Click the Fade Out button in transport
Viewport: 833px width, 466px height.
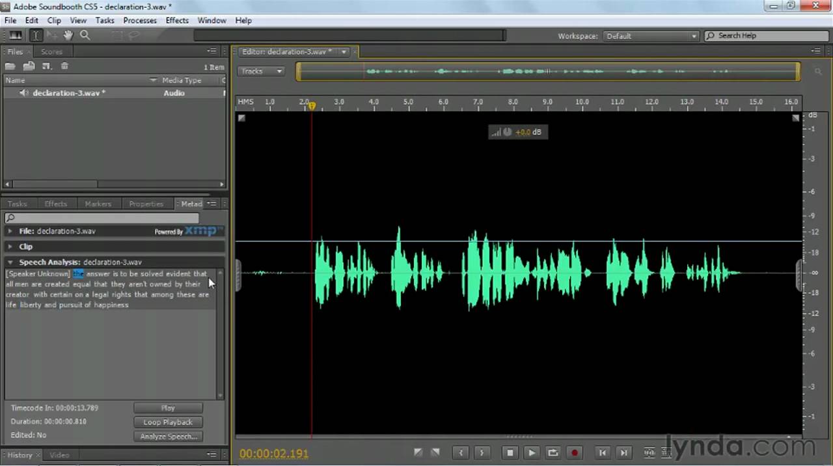(x=435, y=452)
